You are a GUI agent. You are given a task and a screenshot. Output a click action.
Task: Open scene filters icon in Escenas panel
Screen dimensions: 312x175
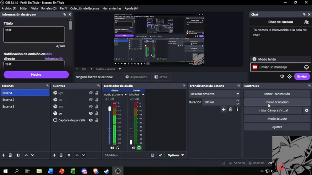click(18, 155)
